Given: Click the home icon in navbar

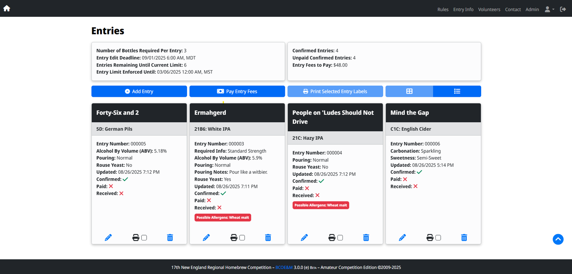Looking at the screenshot, I should point(7,9).
